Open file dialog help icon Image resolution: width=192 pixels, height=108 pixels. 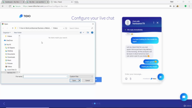92,33
